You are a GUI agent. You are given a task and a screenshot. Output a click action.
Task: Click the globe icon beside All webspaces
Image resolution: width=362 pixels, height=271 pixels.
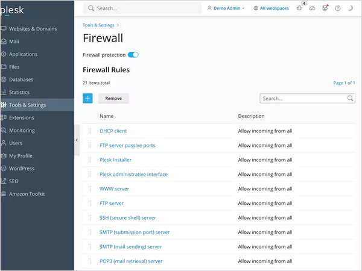click(x=256, y=8)
